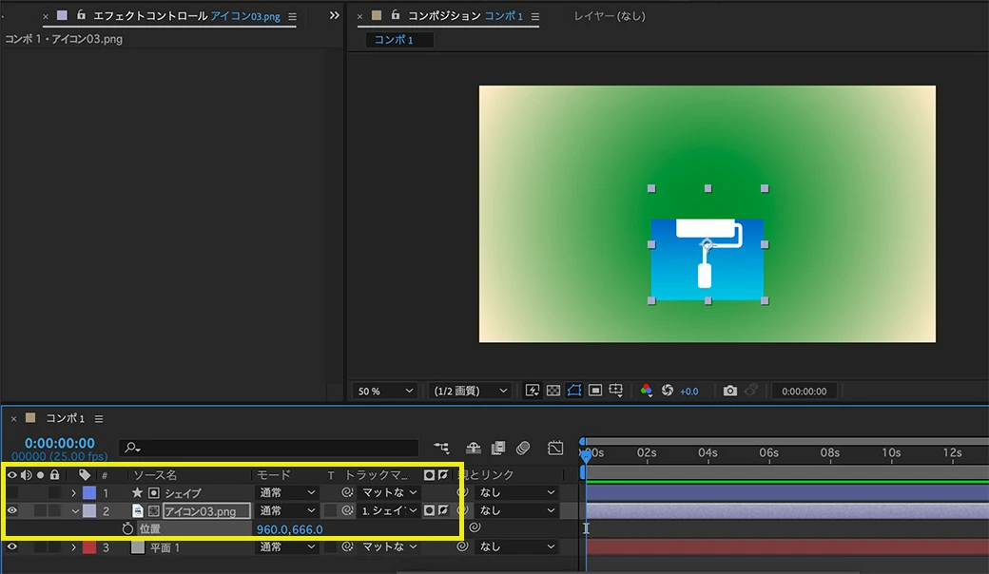
Task: Click the timeline layer search field
Action: (269, 448)
